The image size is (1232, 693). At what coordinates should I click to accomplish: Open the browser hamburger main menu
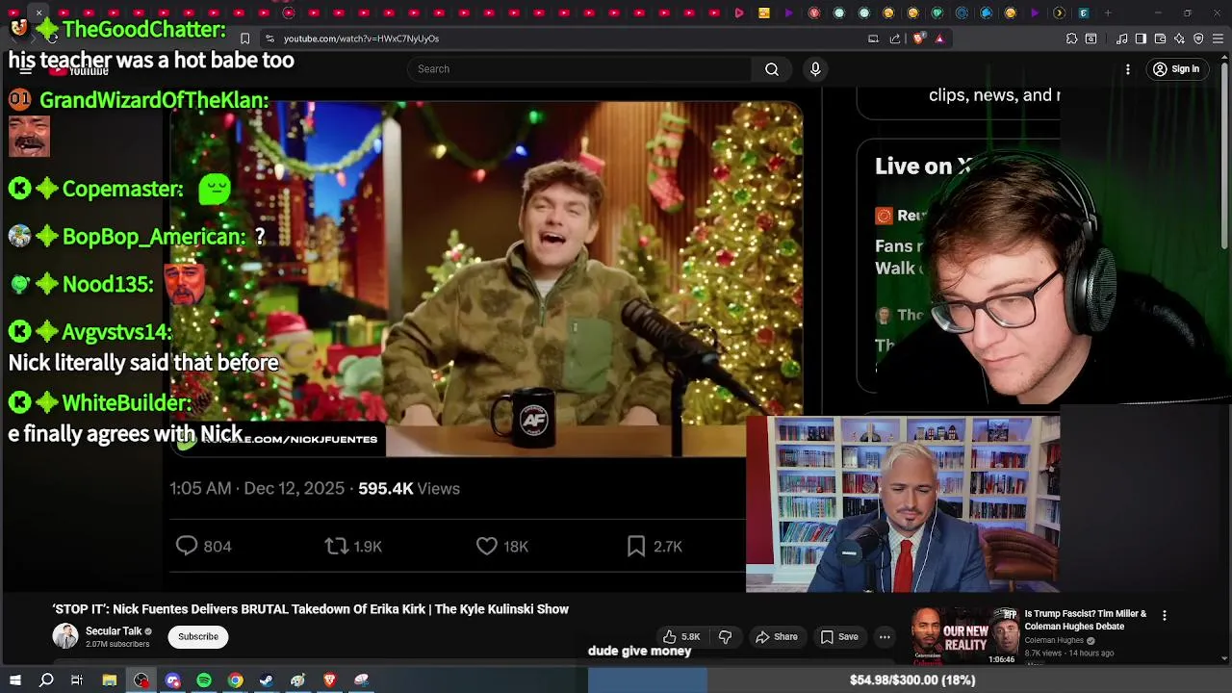(1219, 38)
